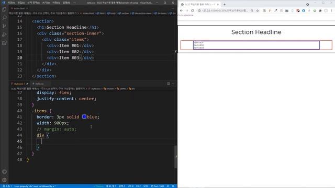Screen dimensions: 335x188
Task: Click the Section Headline heading in browser
Action: tap(256, 32)
